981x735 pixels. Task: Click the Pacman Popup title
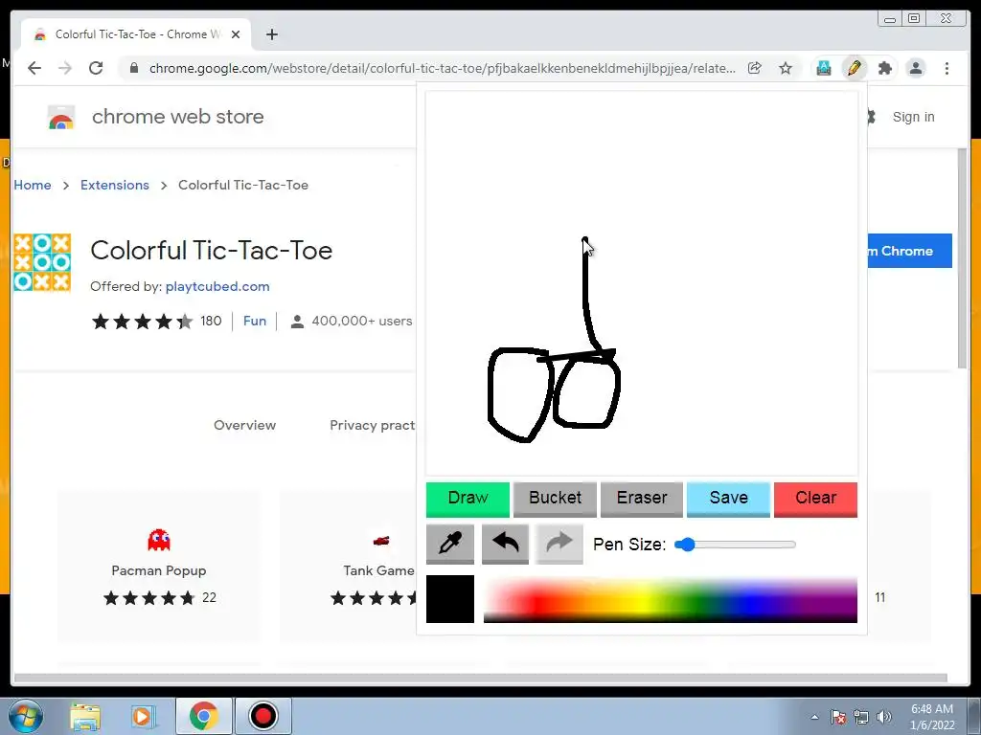coord(159,570)
